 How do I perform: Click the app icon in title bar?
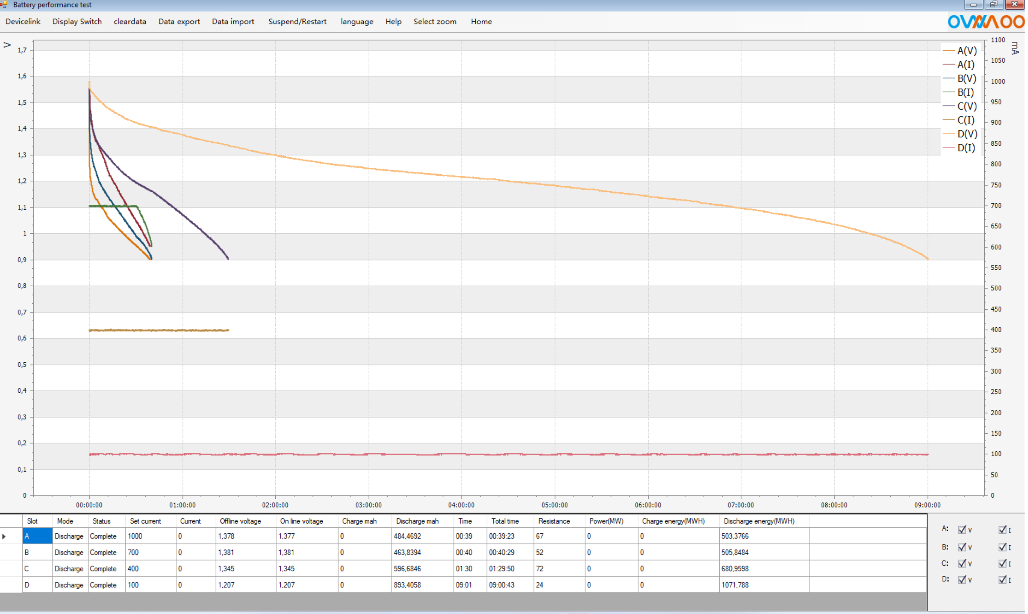pyautogui.click(x=4, y=4)
